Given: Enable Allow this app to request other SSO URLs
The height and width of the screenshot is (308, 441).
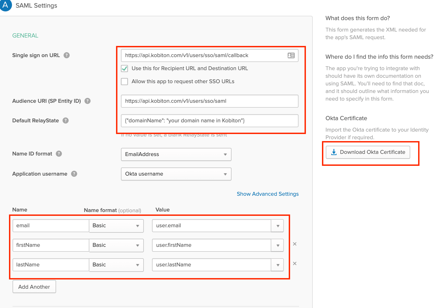Looking at the screenshot, I should tap(124, 82).
